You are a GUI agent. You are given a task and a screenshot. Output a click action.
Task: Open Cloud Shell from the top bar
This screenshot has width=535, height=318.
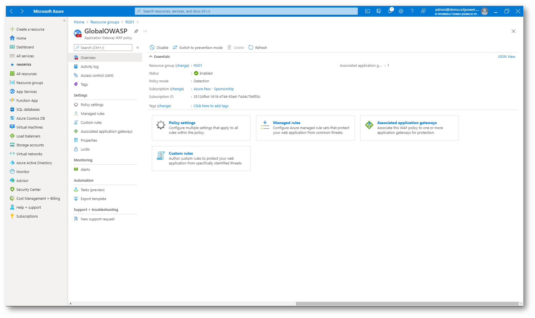pyautogui.click(x=367, y=11)
